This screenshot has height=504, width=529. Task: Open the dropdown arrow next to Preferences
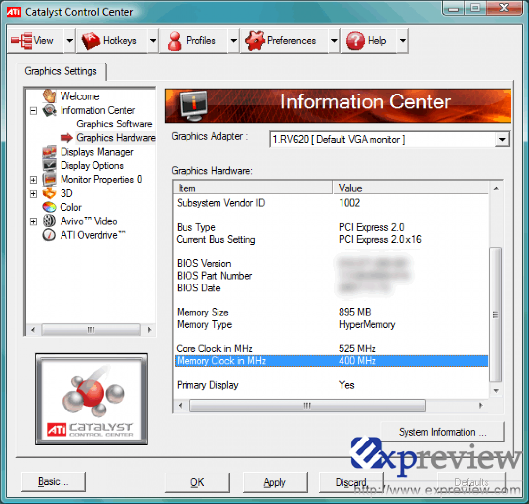point(334,41)
